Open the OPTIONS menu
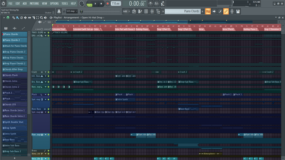 click(54, 3)
